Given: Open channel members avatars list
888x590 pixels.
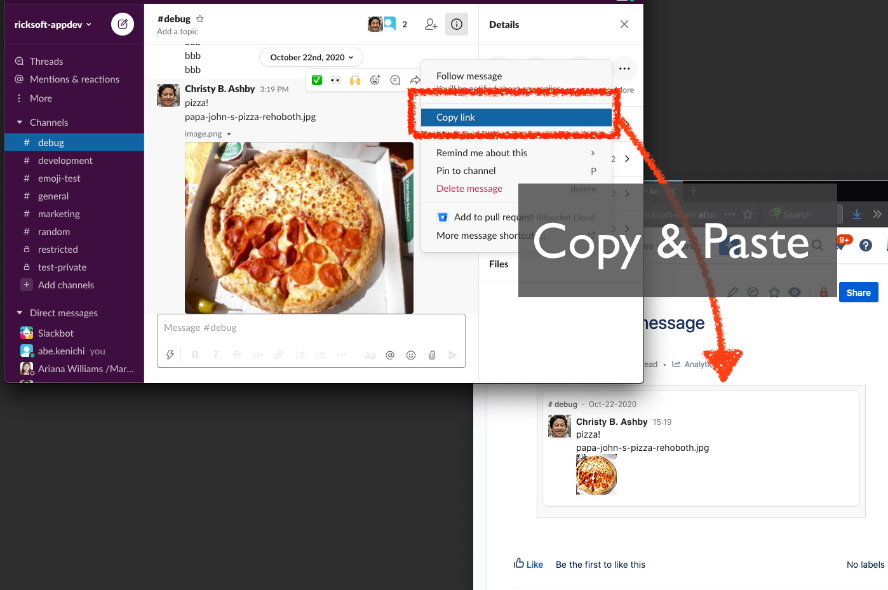Looking at the screenshot, I should click(388, 24).
